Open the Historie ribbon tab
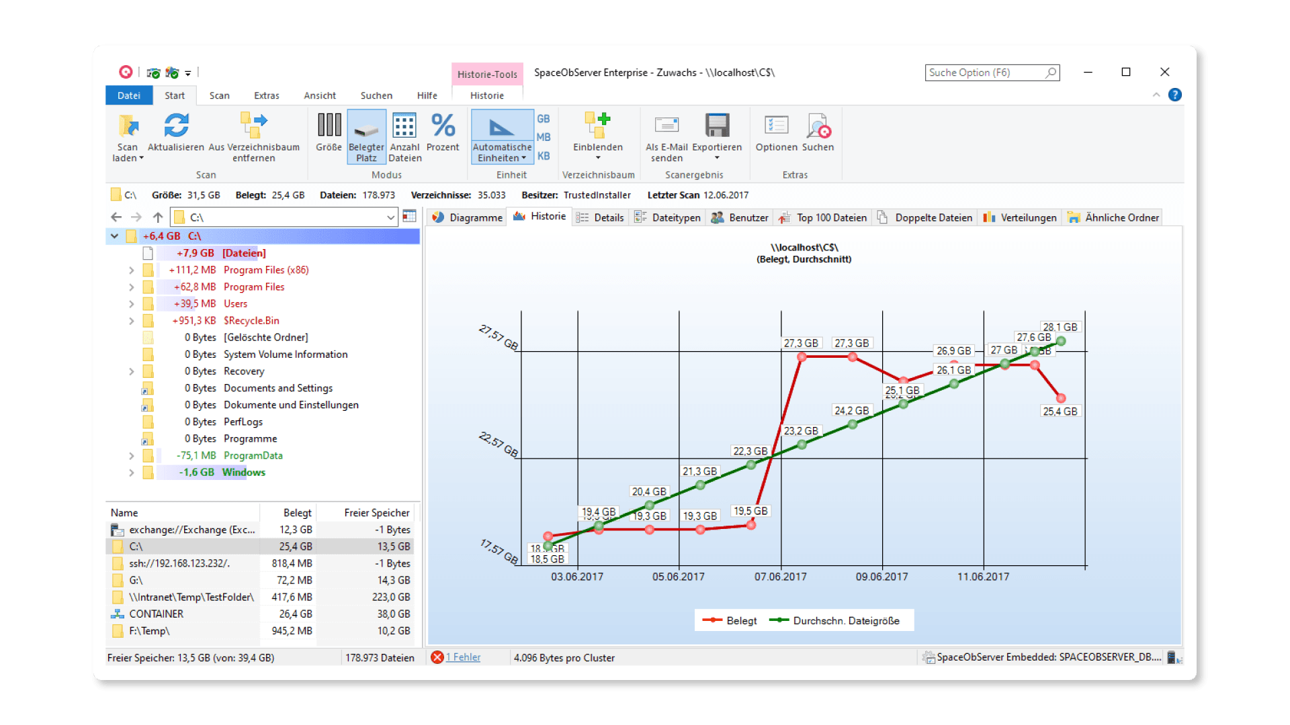1290x725 pixels. (487, 95)
